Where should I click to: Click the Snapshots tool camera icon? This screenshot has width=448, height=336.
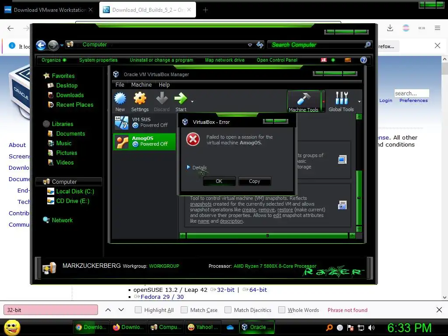point(342,205)
